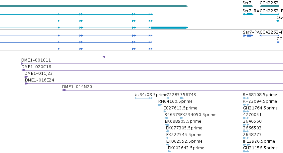Open EST GH21764.5prime
Viewport: 283px width, 153px height.
click(x=260, y=108)
